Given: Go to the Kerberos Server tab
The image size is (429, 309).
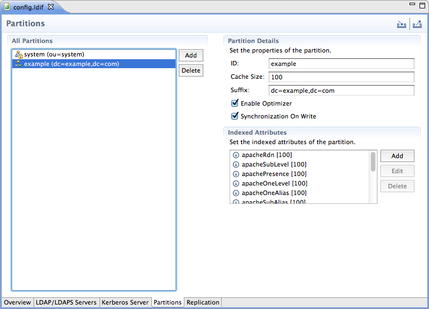Looking at the screenshot, I should click(125, 302).
